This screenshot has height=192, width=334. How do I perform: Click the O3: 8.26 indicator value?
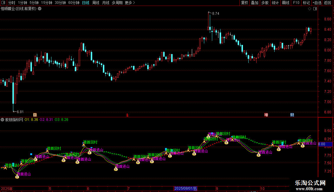pos(61,120)
